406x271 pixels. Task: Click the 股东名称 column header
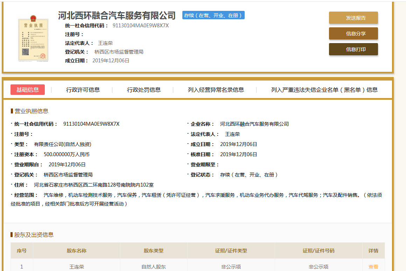[77, 251]
